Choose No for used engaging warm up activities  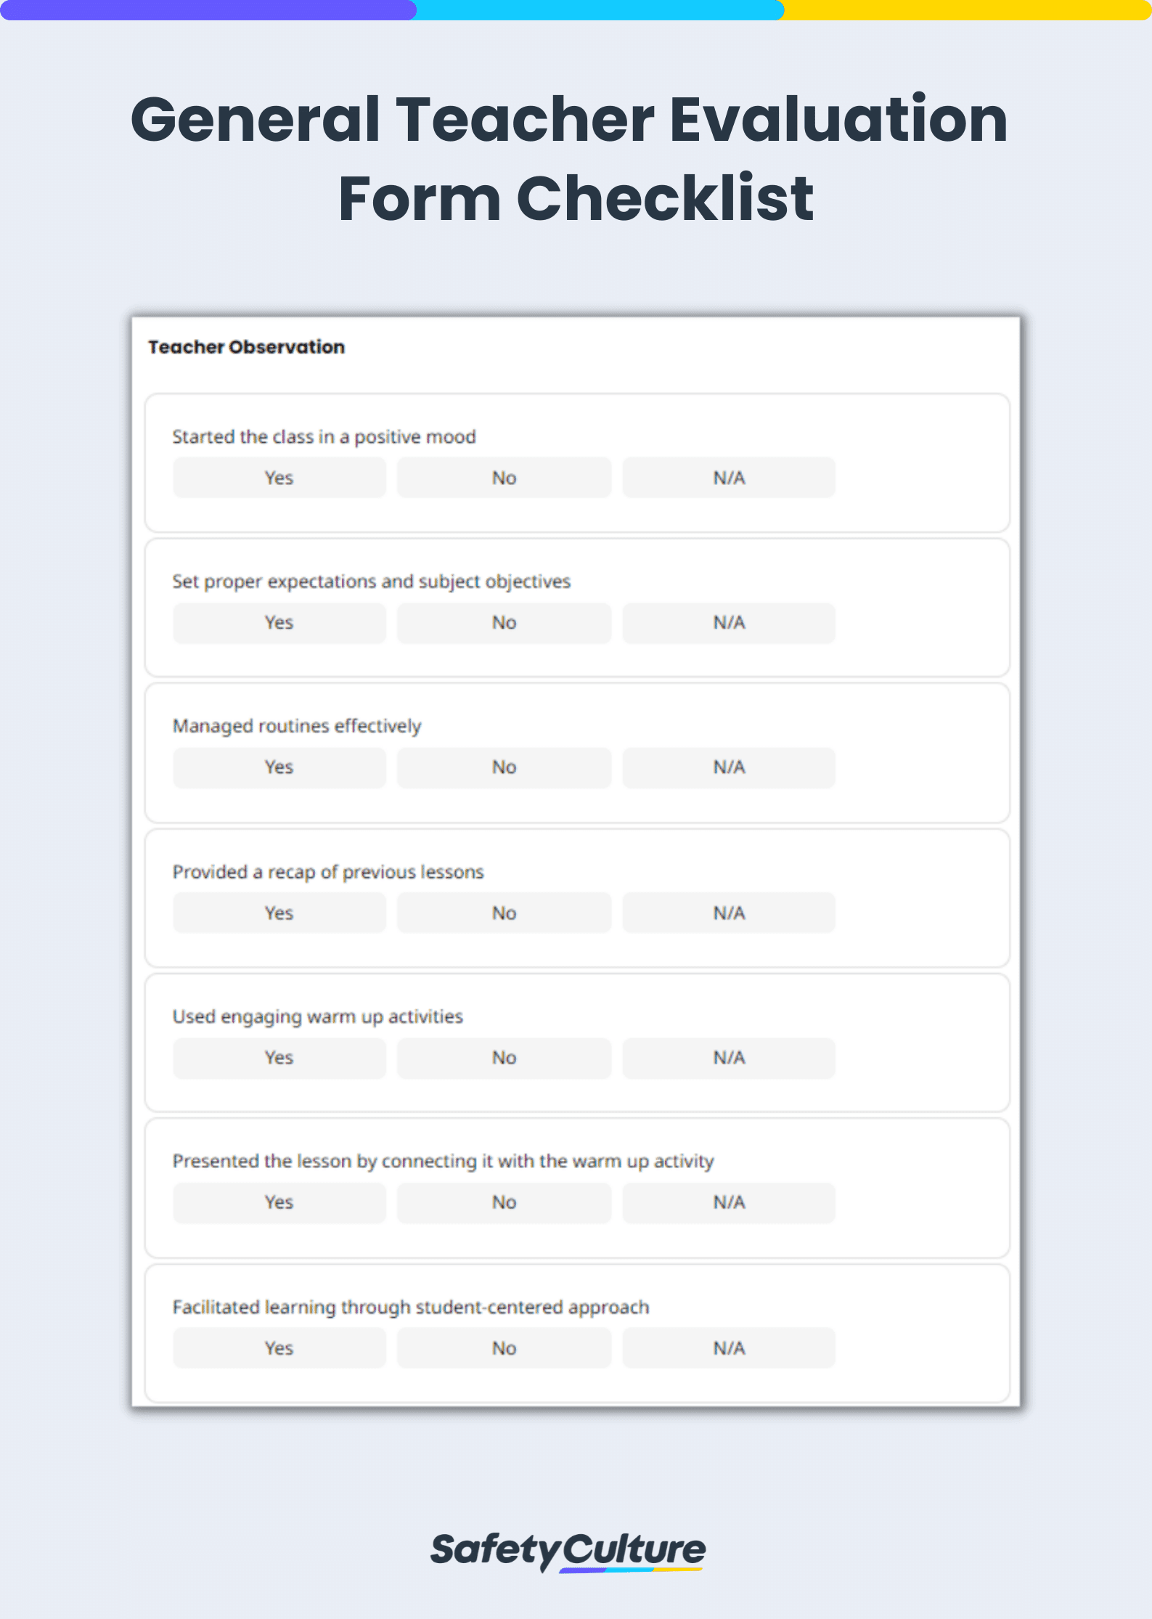tap(504, 1058)
